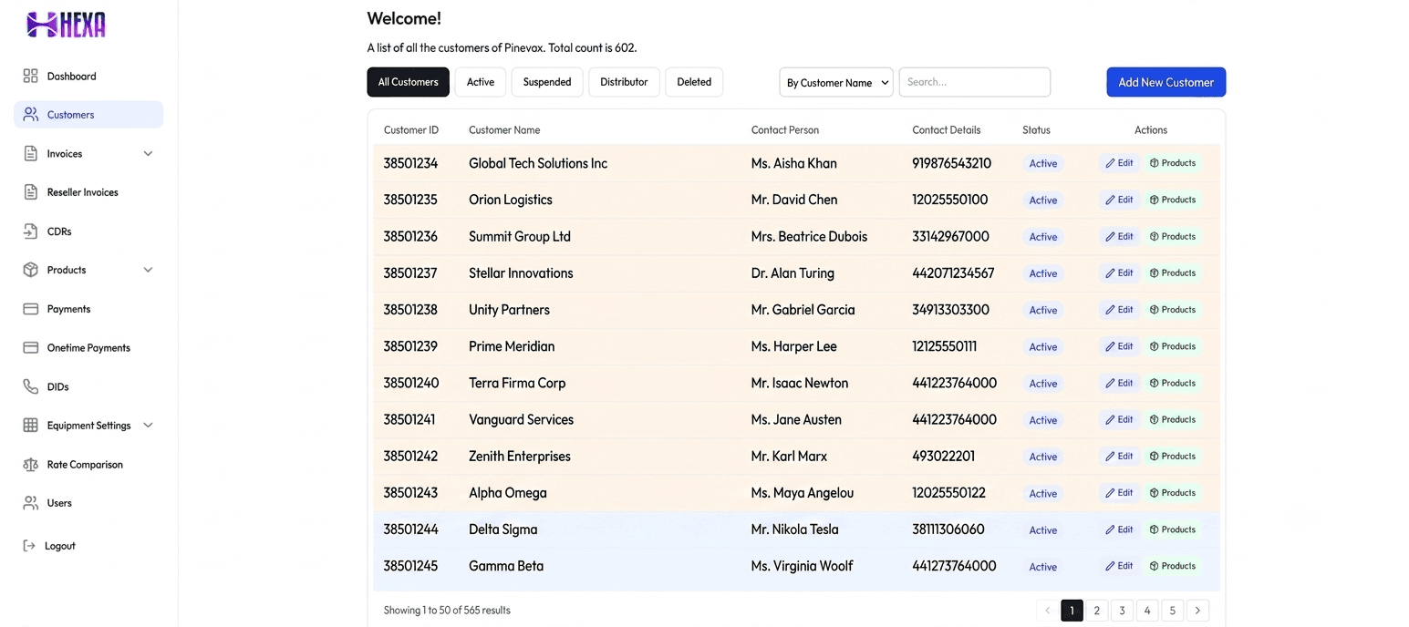Click customer ID 38501240

click(411, 383)
